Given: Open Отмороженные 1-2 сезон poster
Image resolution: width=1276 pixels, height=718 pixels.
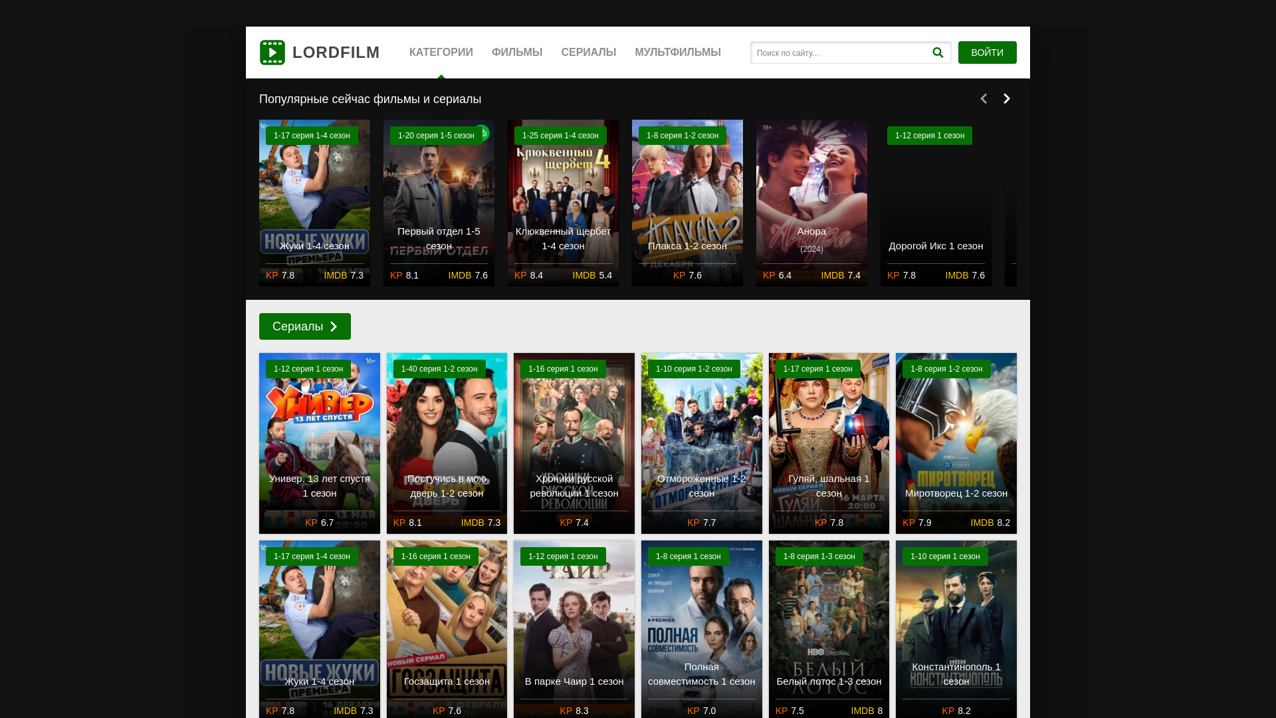Looking at the screenshot, I should [x=702, y=443].
